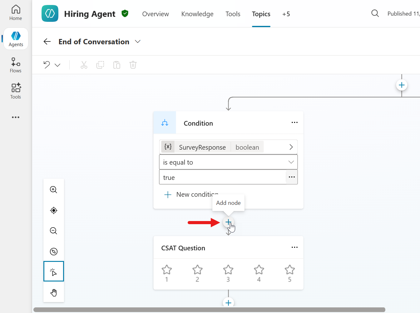Cut the selected node
Image resolution: width=420 pixels, height=313 pixels.
(x=84, y=65)
